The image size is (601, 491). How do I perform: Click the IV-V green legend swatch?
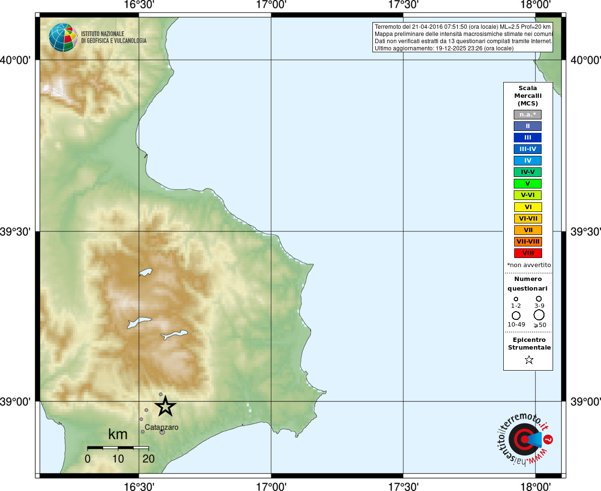pos(528,172)
